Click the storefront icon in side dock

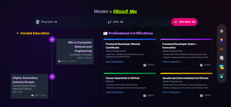[x=221, y=58]
